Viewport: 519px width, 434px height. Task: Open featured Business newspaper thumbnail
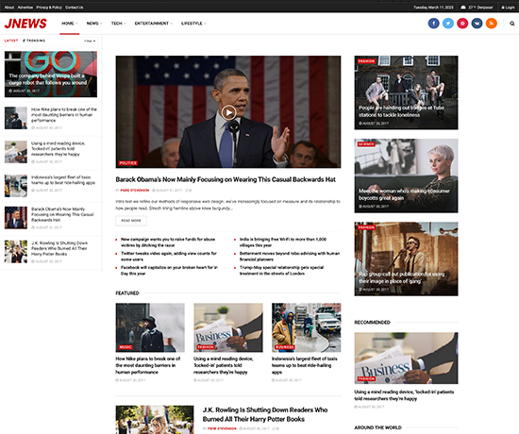[x=228, y=327]
